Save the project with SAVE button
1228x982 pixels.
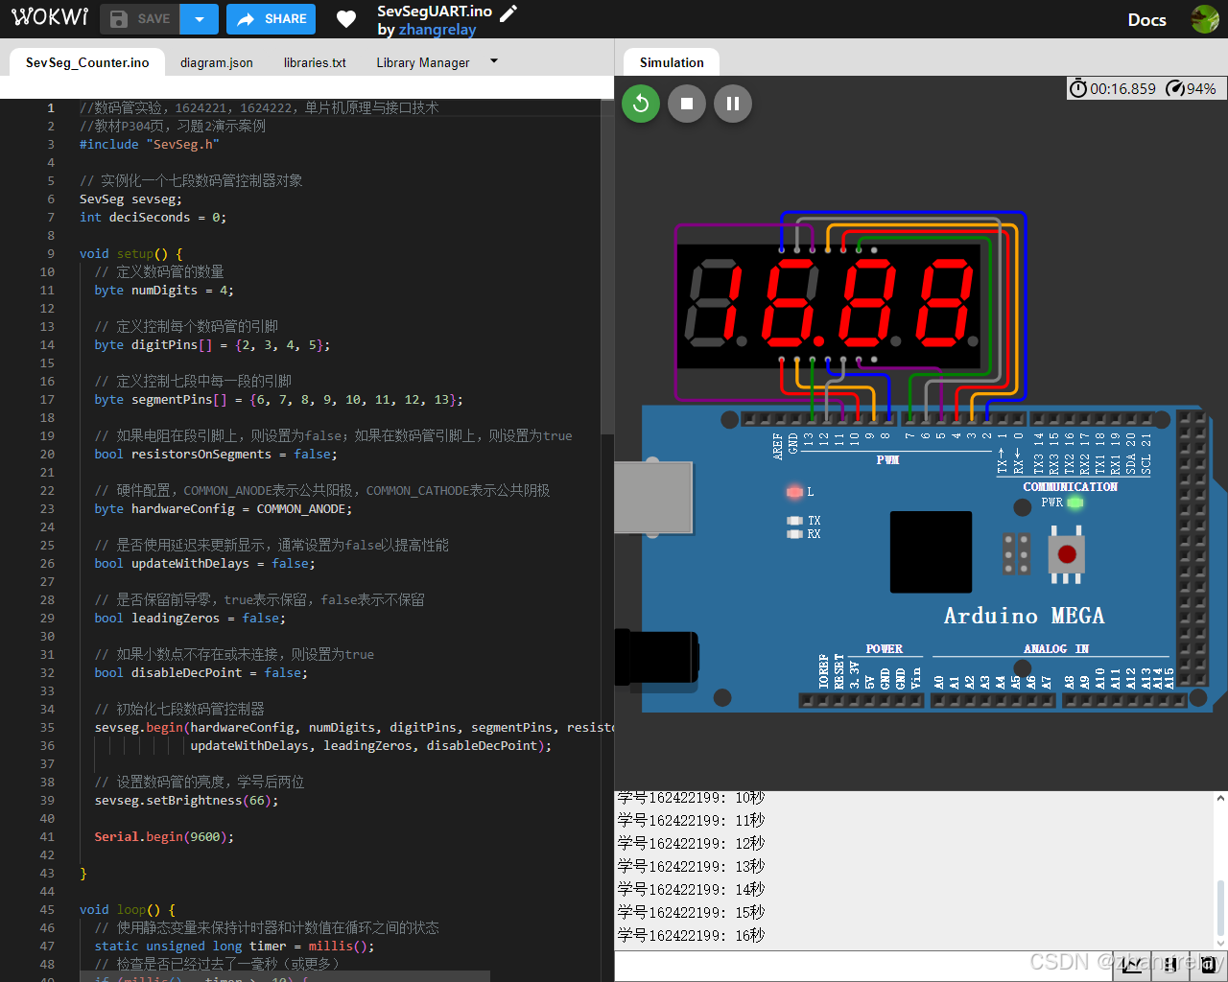[x=140, y=19]
